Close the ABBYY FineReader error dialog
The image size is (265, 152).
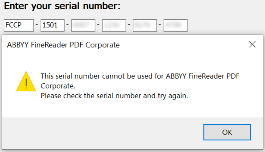252,44
